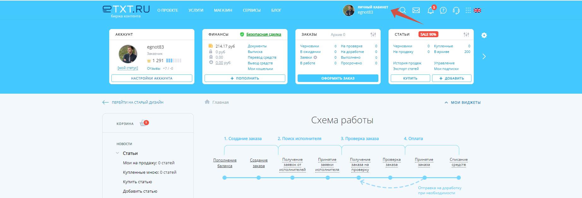Open support via headset icon
This screenshot has height=198, width=582.
pos(456,10)
